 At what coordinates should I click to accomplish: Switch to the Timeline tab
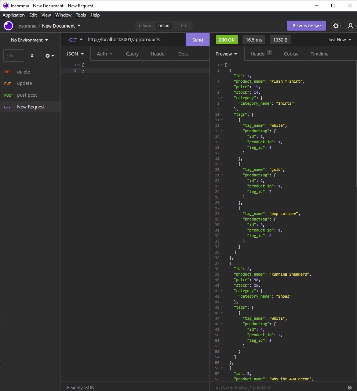319,54
